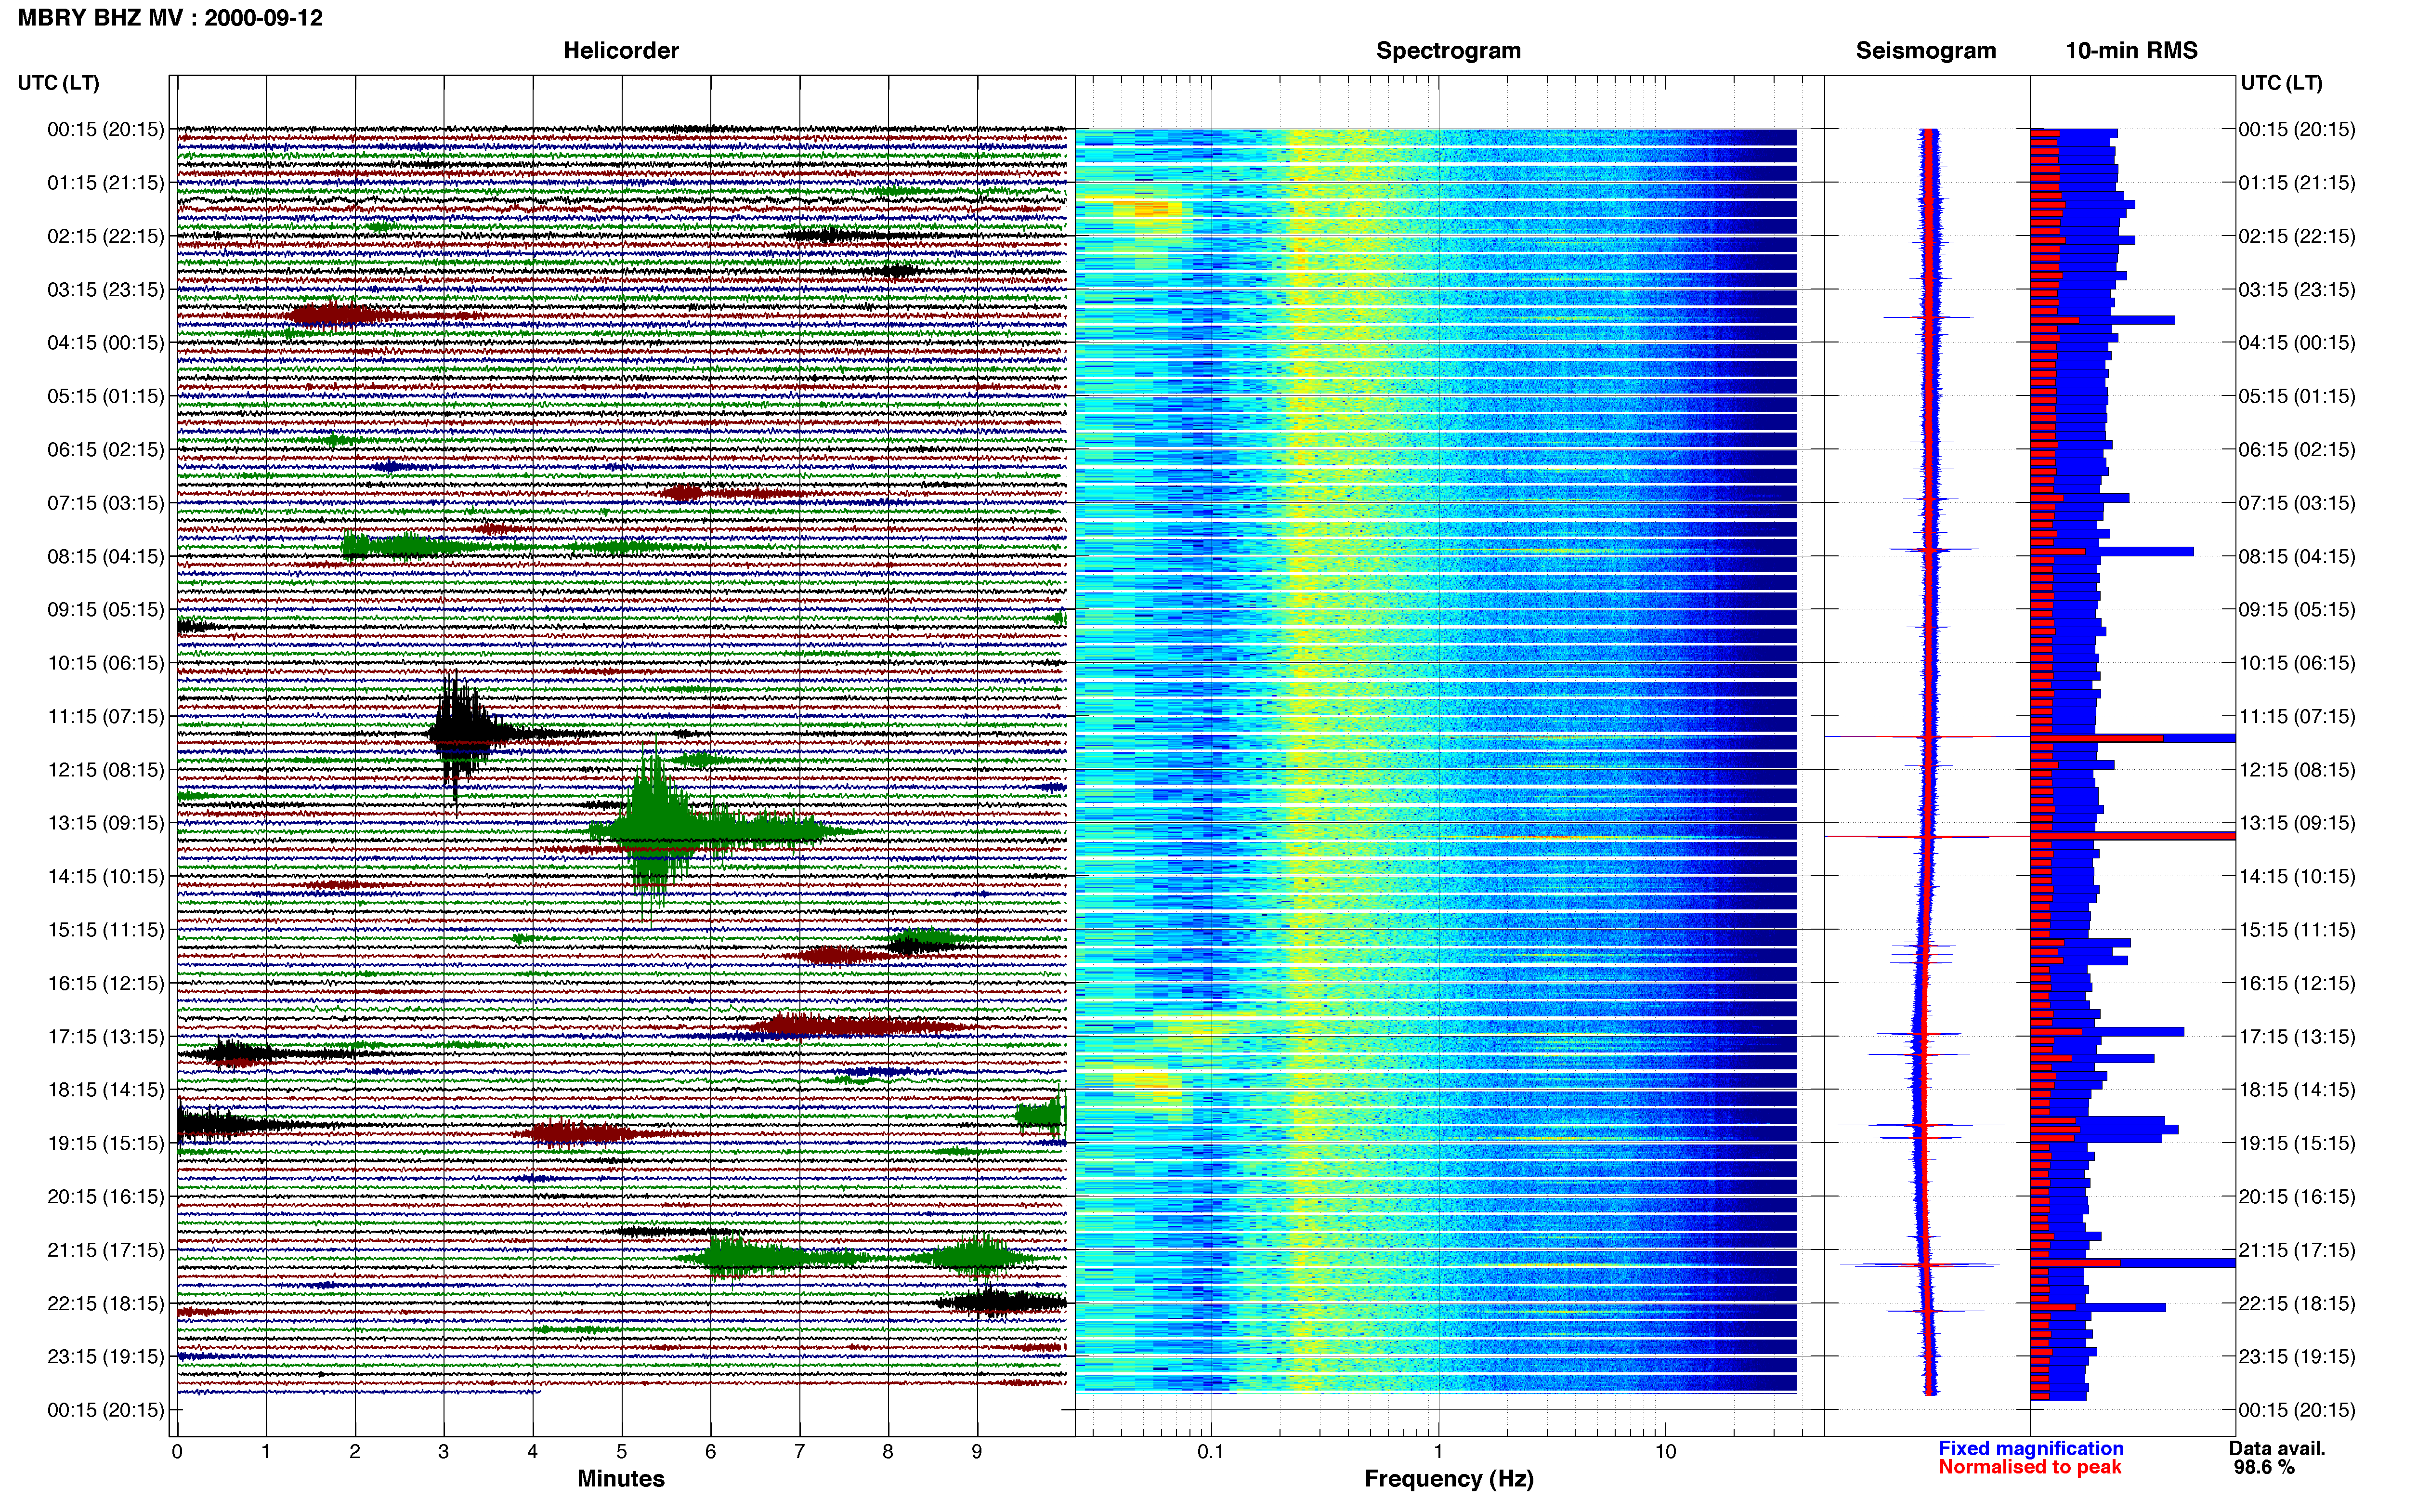This screenshot has height=1512, width=2417.
Task: Click the left 23:15 (19:15) time label
Action: coord(106,1357)
